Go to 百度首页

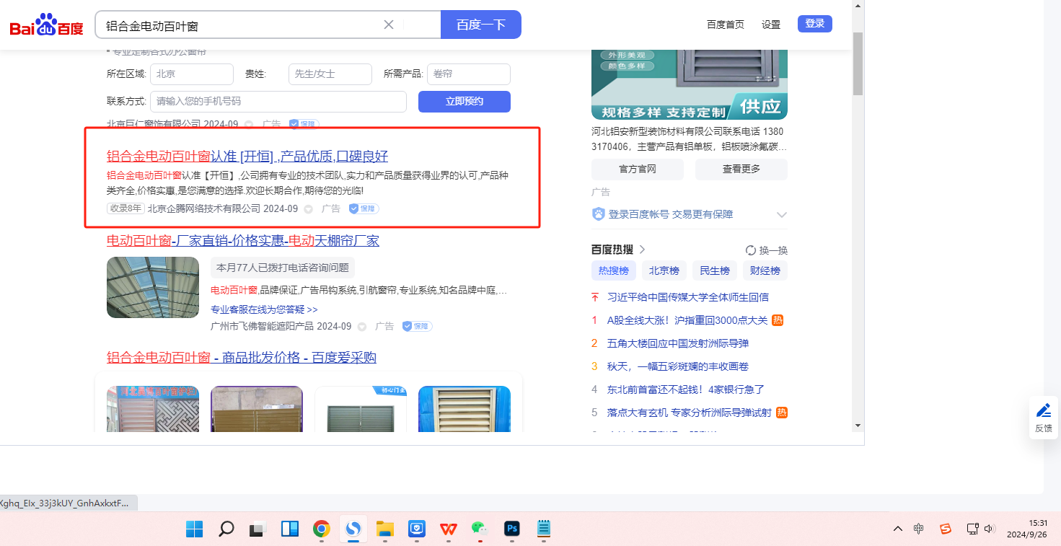pos(725,25)
